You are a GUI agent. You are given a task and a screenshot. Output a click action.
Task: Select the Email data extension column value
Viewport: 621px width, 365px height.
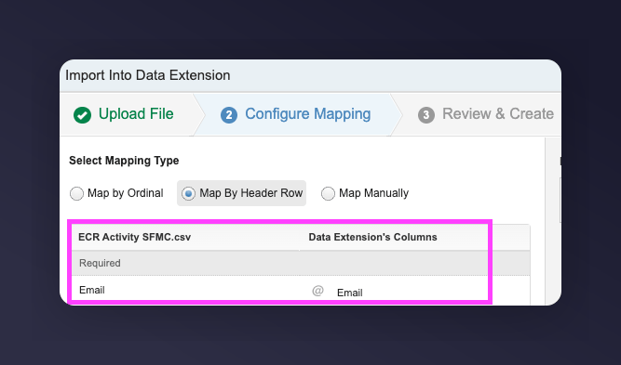350,293
